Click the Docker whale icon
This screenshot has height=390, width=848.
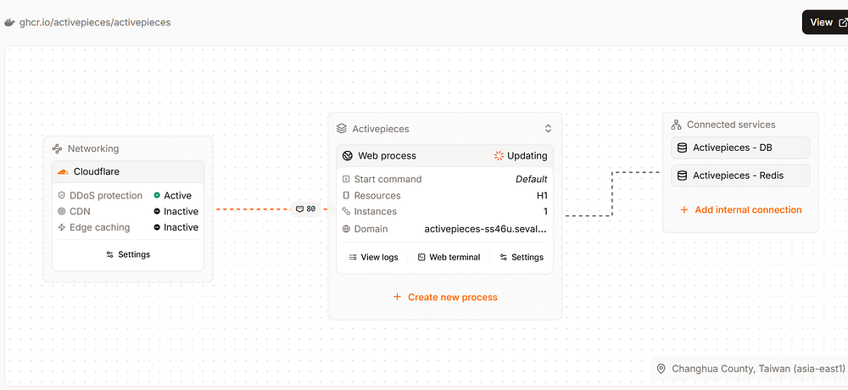point(9,22)
